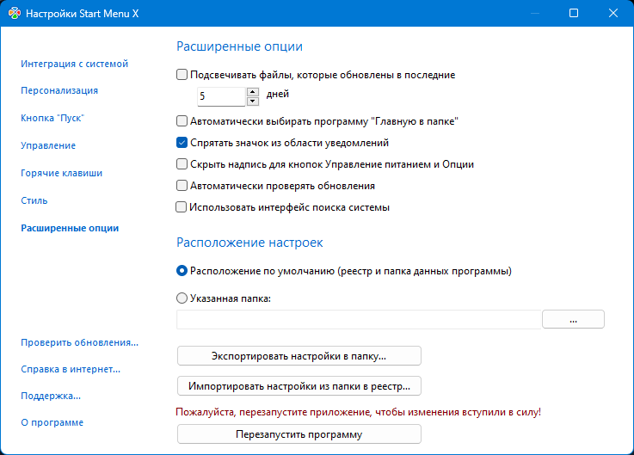Select "Указанная папка" radio button

pos(182,298)
